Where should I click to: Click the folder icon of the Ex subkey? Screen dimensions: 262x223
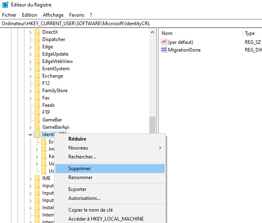pos(44,142)
